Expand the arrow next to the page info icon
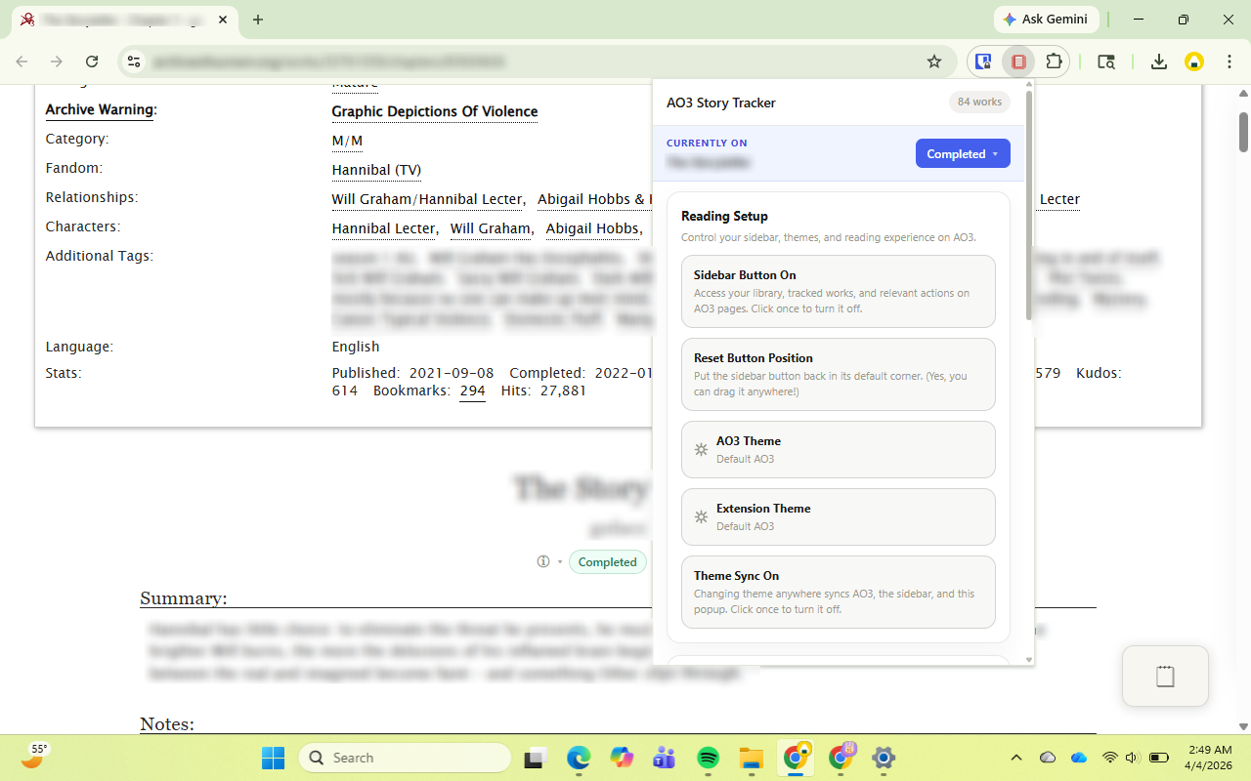Viewport: 1251px width, 781px height. tap(560, 562)
